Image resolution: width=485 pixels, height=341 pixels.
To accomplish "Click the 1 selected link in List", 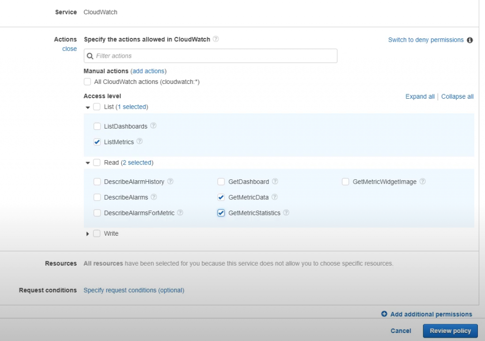I will tap(133, 107).
